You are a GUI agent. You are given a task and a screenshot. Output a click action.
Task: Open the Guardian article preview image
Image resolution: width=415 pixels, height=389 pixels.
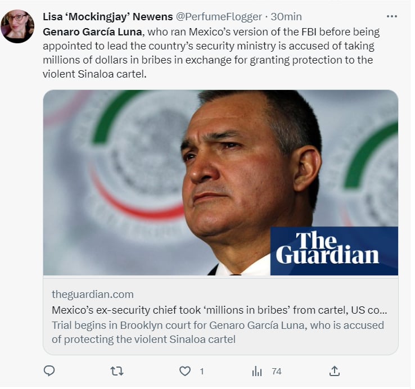220,183
